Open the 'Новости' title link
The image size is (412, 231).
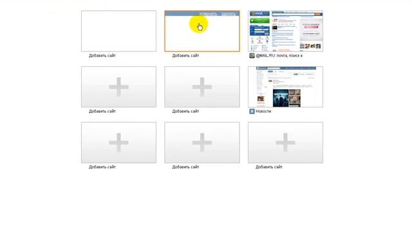pyautogui.click(x=263, y=111)
